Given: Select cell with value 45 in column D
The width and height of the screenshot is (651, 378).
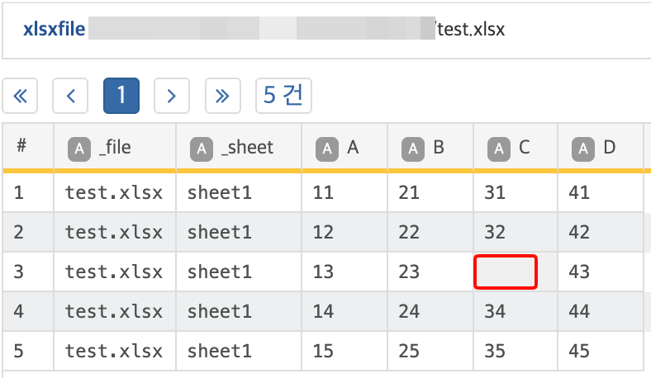Looking at the screenshot, I should click(580, 351).
